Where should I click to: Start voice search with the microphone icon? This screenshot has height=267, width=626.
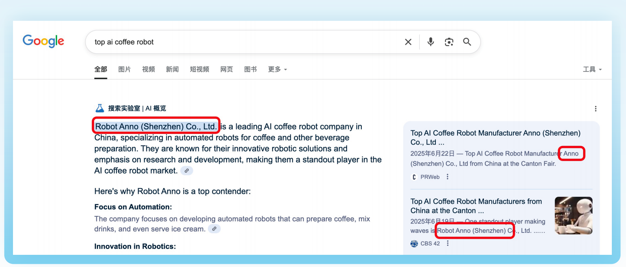pos(431,42)
